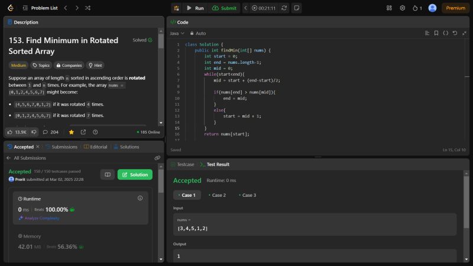Open settings gear in top bar
473x266 pixels.
[403, 8]
